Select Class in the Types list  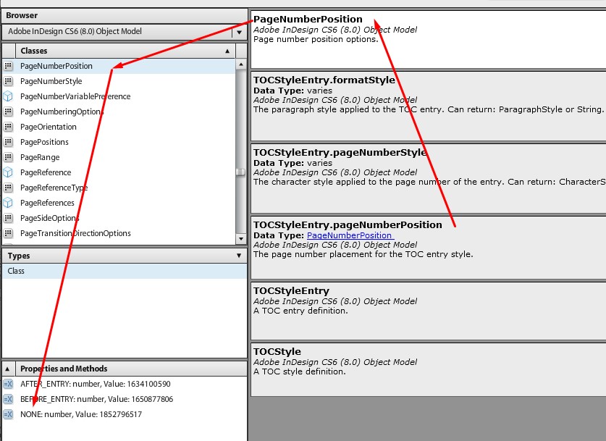point(125,271)
